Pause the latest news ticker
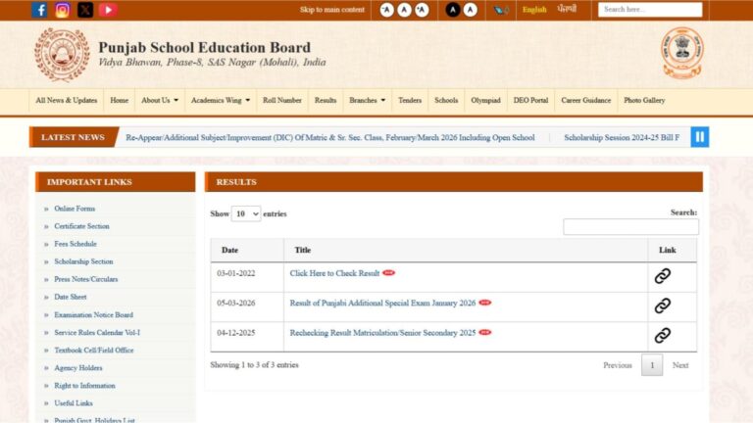The height and width of the screenshot is (423, 753). 700,137
